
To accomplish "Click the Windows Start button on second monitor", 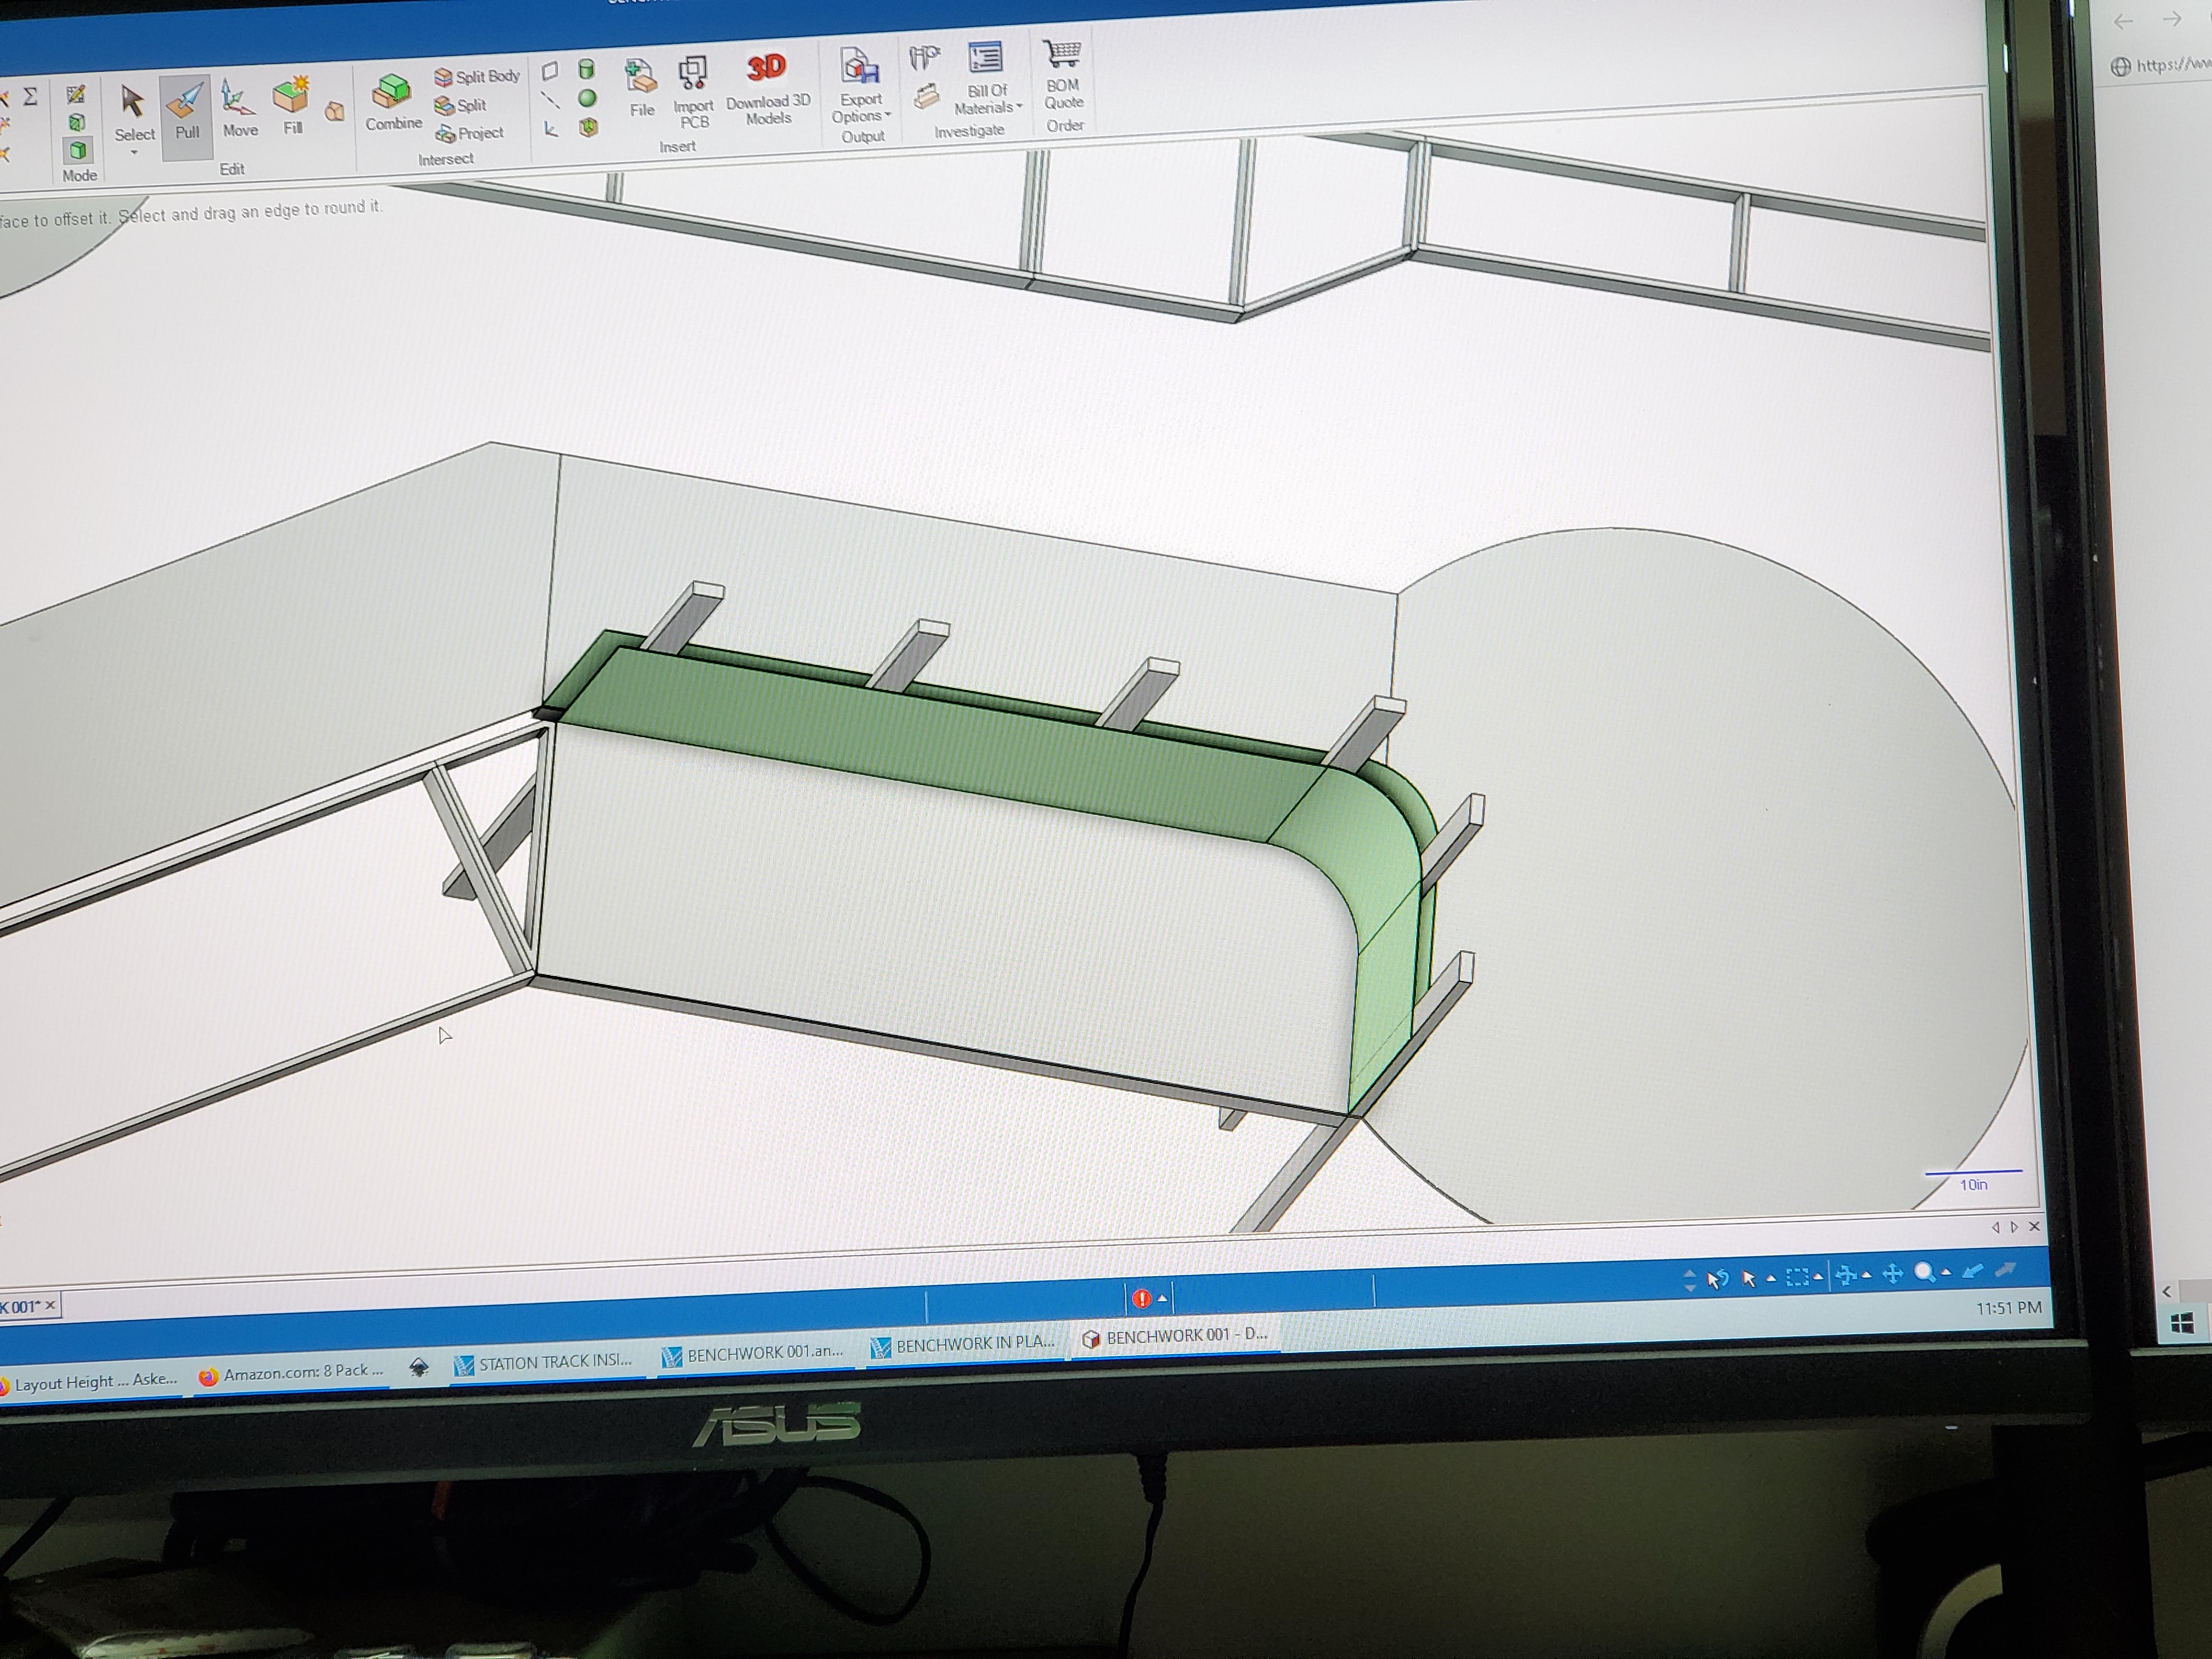I will 2182,1323.
